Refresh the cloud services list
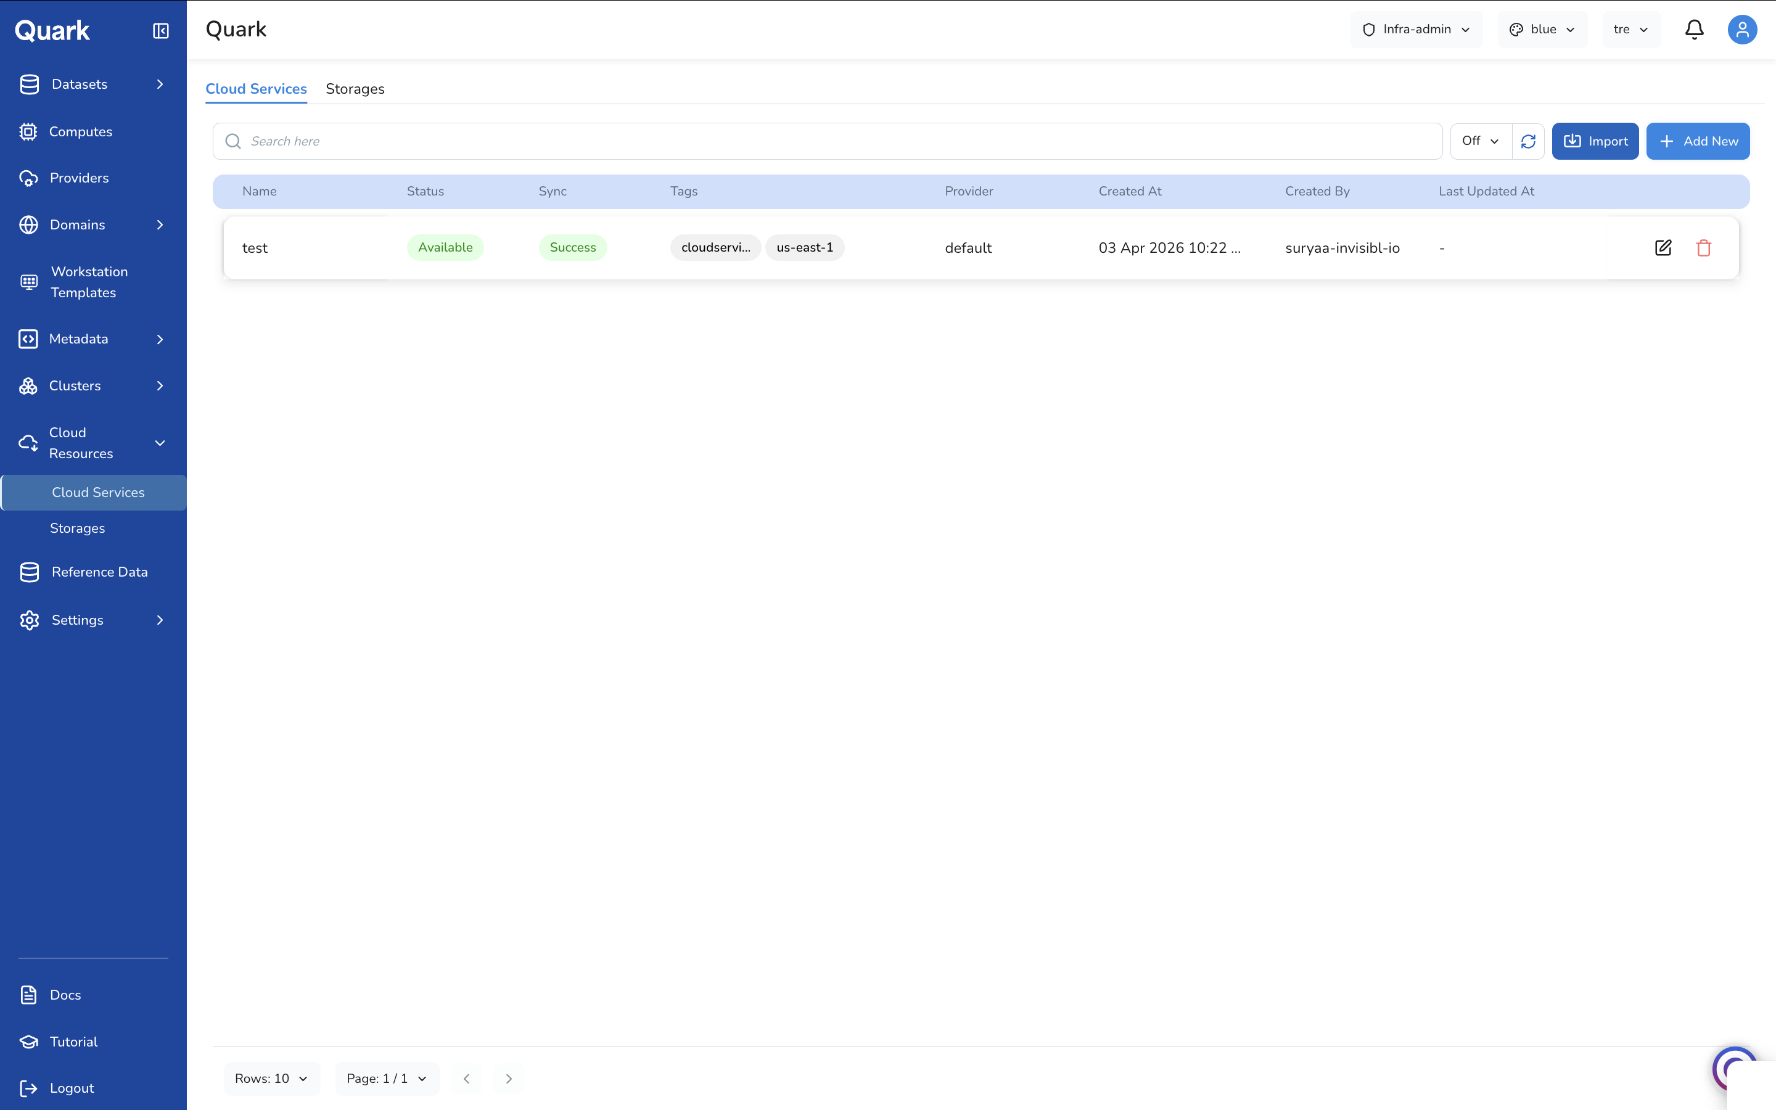The height and width of the screenshot is (1110, 1776). click(x=1528, y=141)
